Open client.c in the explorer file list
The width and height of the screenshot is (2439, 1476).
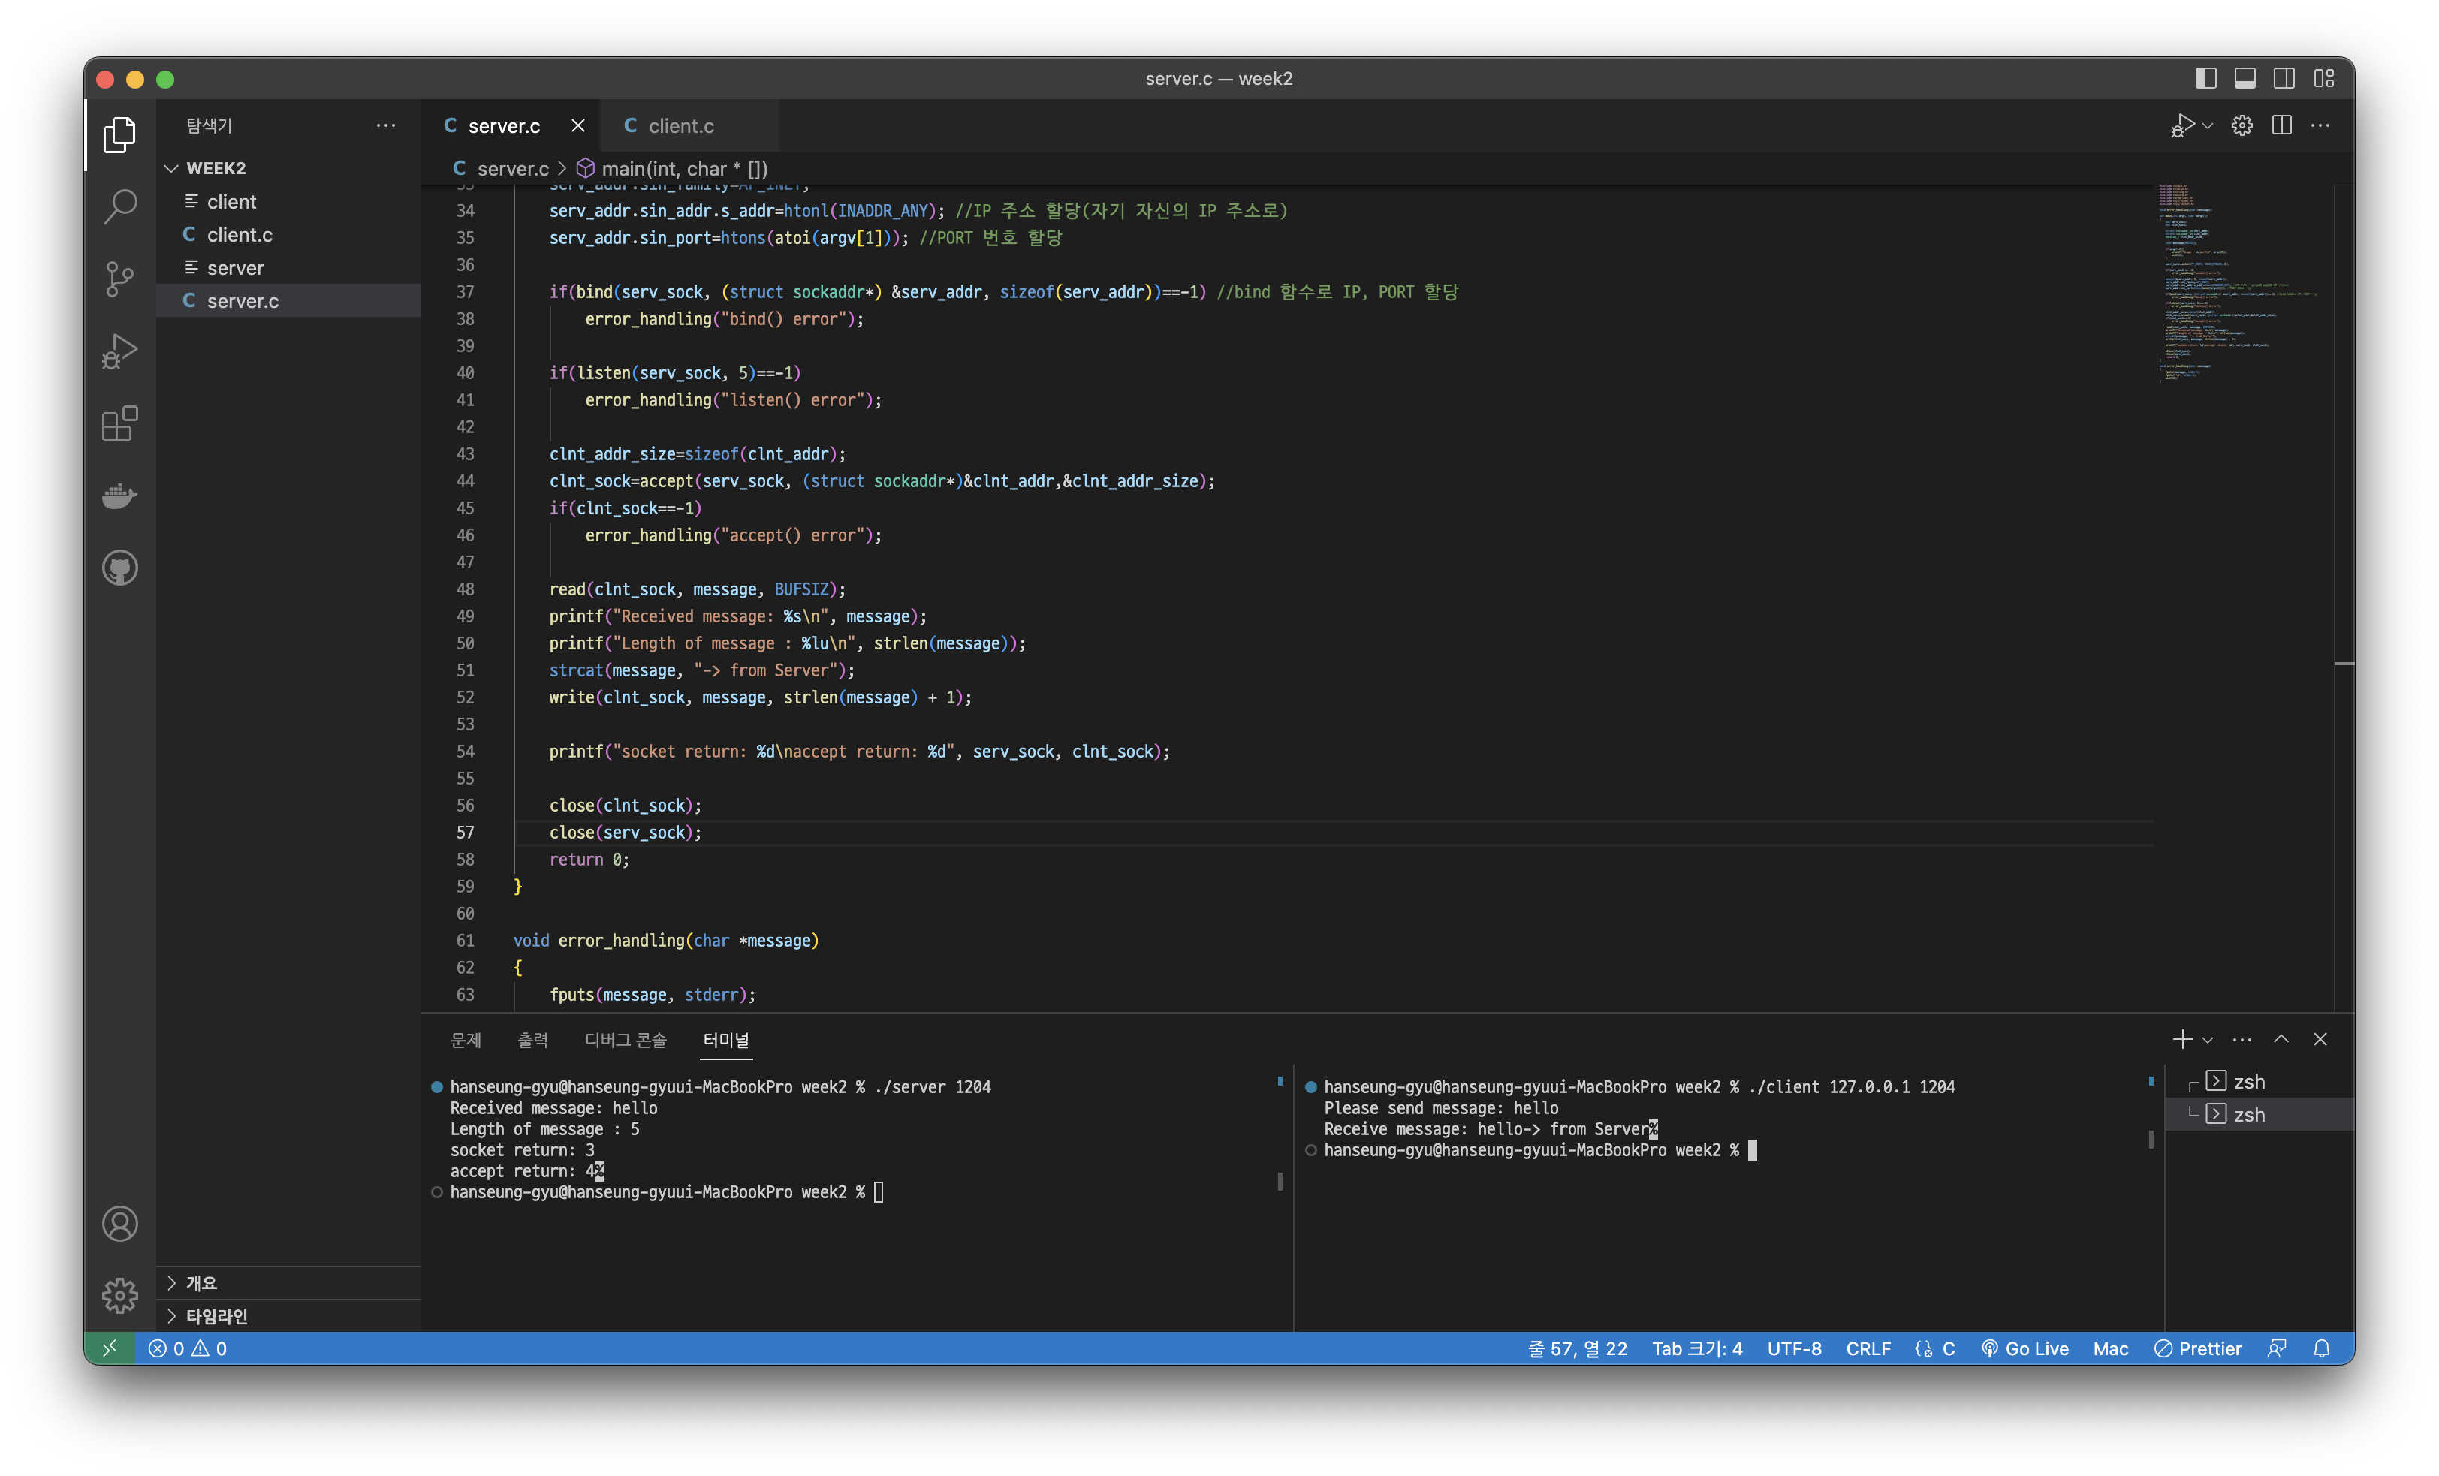point(240,235)
